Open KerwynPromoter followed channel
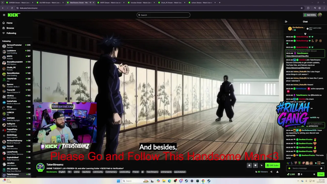This screenshot has width=327, height=184. (16, 46)
